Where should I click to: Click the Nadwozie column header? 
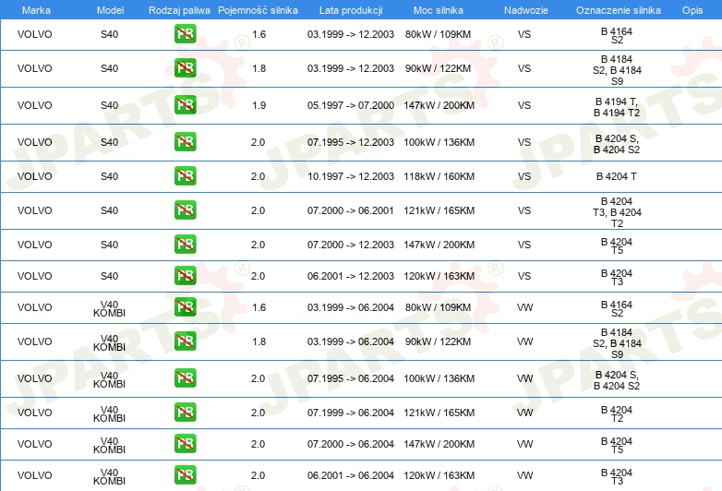click(524, 9)
